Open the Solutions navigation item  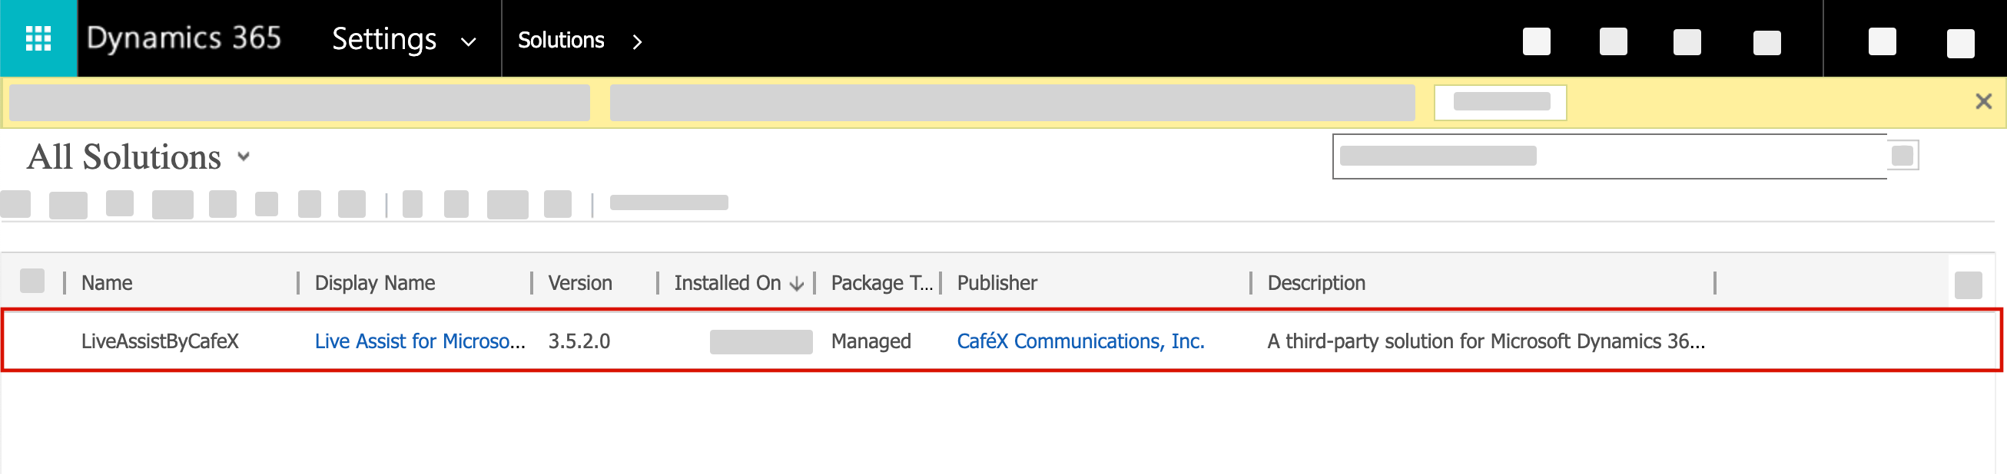pyautogui.click(x=561, y=41)
